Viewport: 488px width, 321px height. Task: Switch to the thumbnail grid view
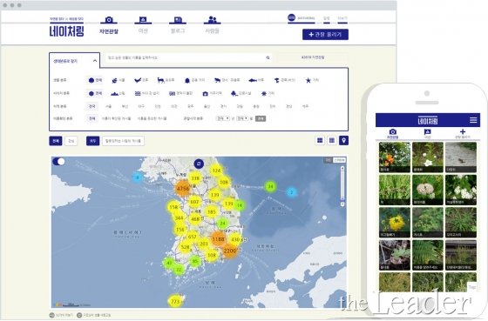coord(320,141)
